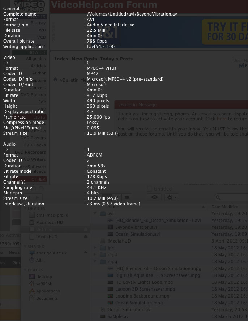Select Looping Background.mpg
This screenshot has height=321, width=248.
(142, 296)
